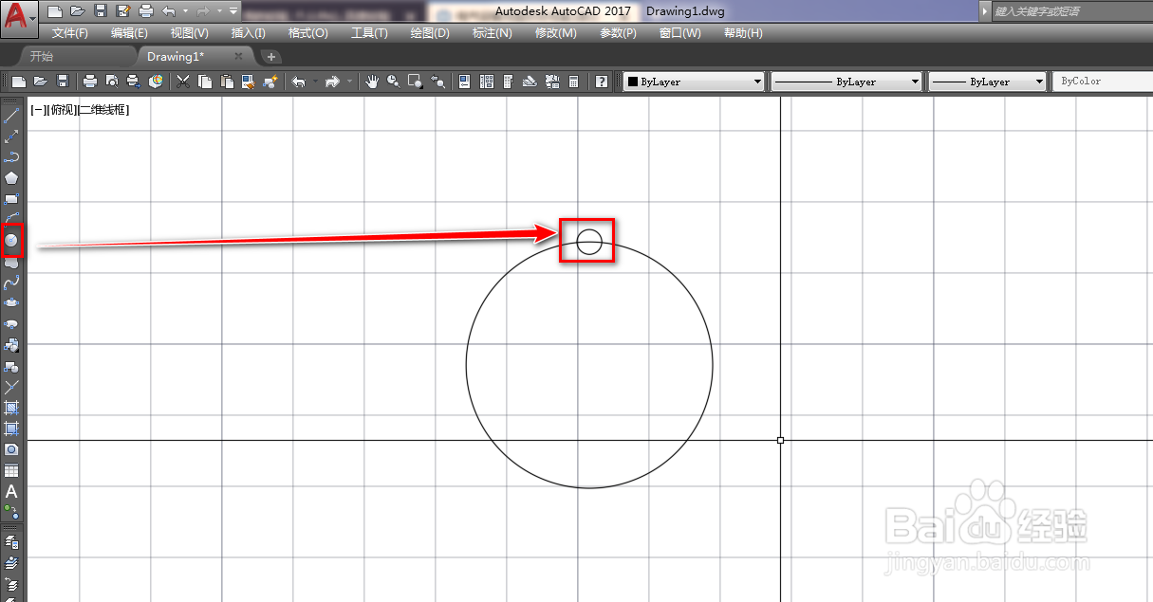Click the [二维线框] visual style control
Viewport: 1153px width, 602px height.
point(103,110)
